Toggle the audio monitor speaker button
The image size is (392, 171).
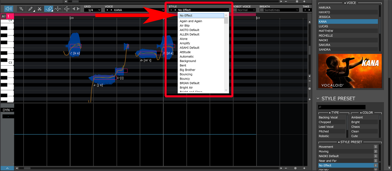[x=9, y=9]
